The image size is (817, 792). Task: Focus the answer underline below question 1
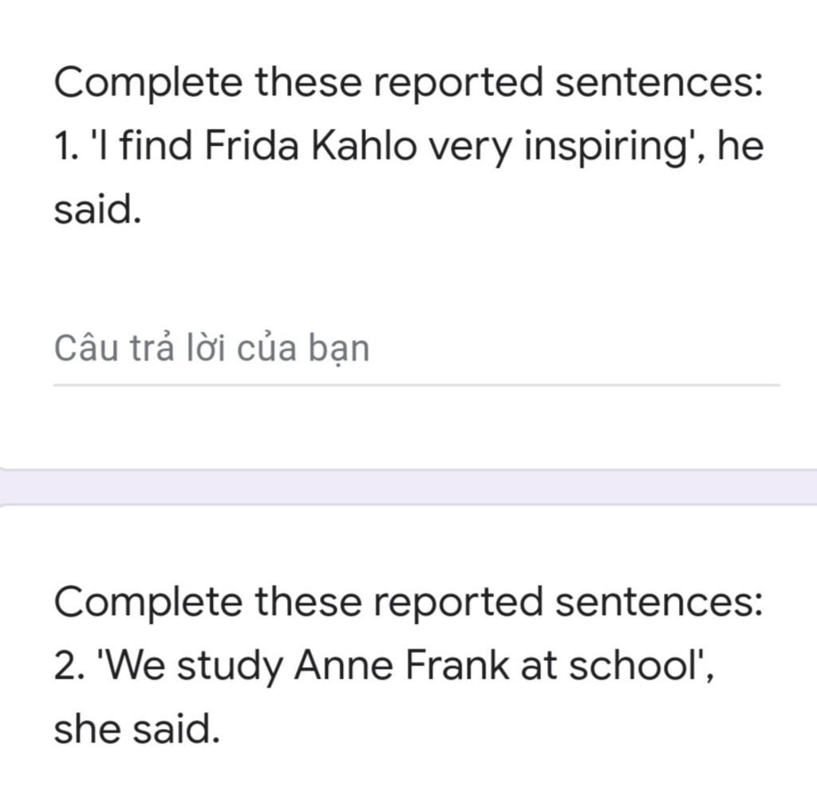[x=416, y=384]
